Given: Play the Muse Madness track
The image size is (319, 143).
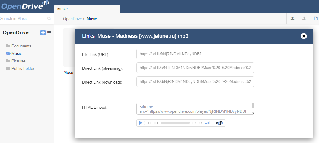Looking at the screenshot, I should [141, 123].
